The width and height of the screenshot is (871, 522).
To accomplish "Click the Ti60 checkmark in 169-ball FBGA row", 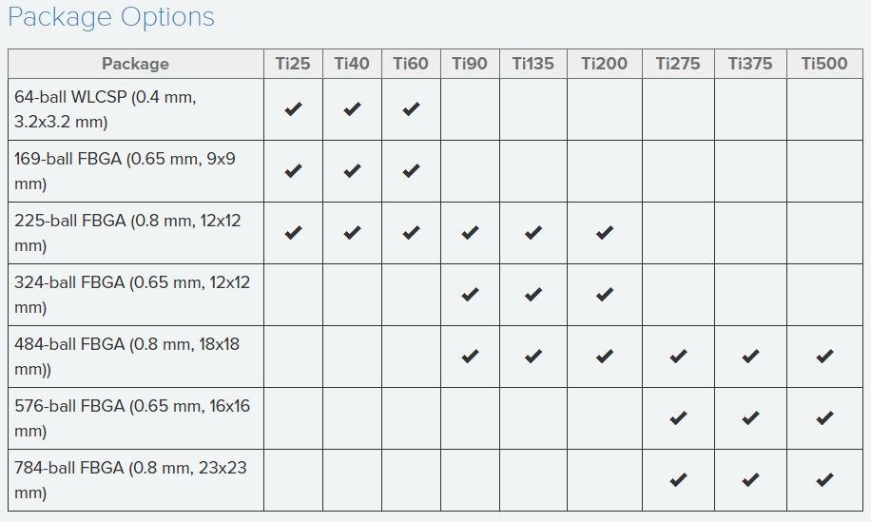I will [411, 171].
